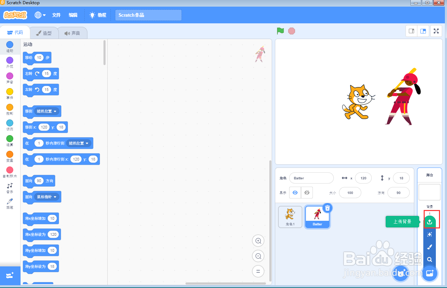The width and height of the screenshot is (447, 288).
Task: Click the 90 value in 面向 block
Action: 39,181
